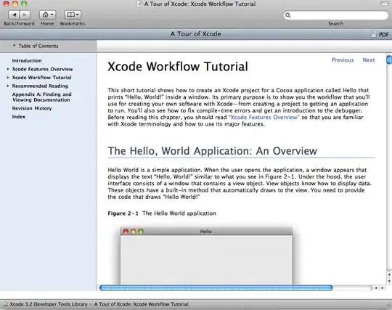Click the Hello window figure image

pyautogui.click(x=206, y=256)
